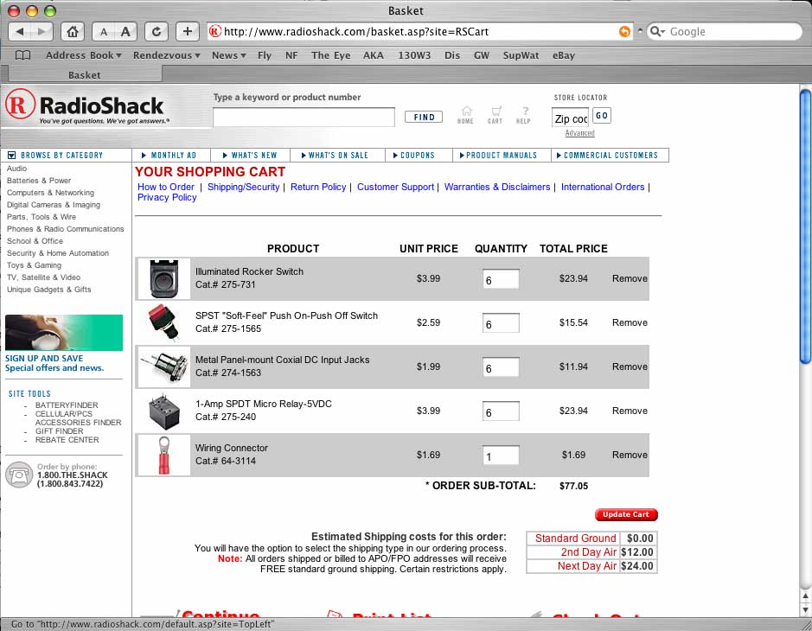
Task: Go forward using the Safari forward arrow
Action: click(42, 32)
